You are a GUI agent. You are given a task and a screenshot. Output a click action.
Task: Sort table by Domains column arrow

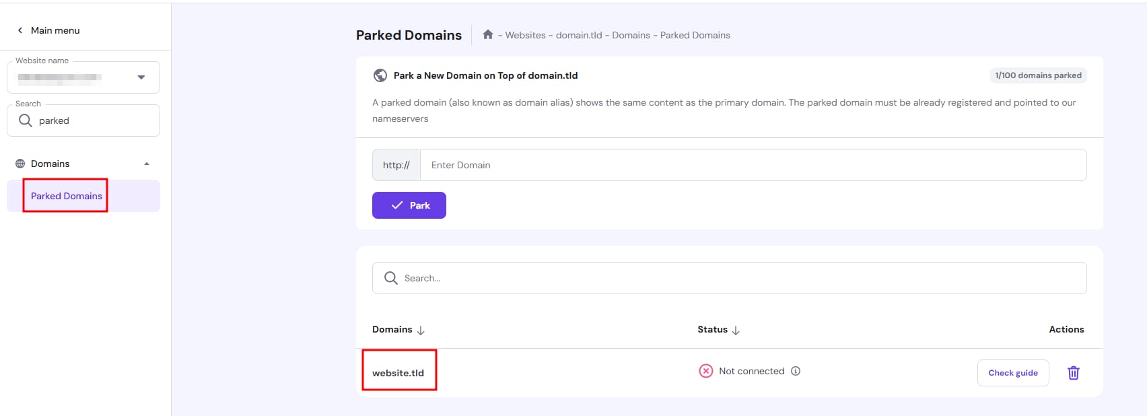421,330
